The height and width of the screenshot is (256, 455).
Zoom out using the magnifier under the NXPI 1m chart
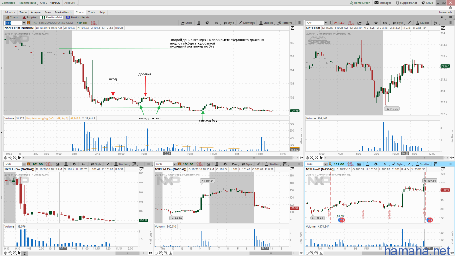click(x=15, y=158)
